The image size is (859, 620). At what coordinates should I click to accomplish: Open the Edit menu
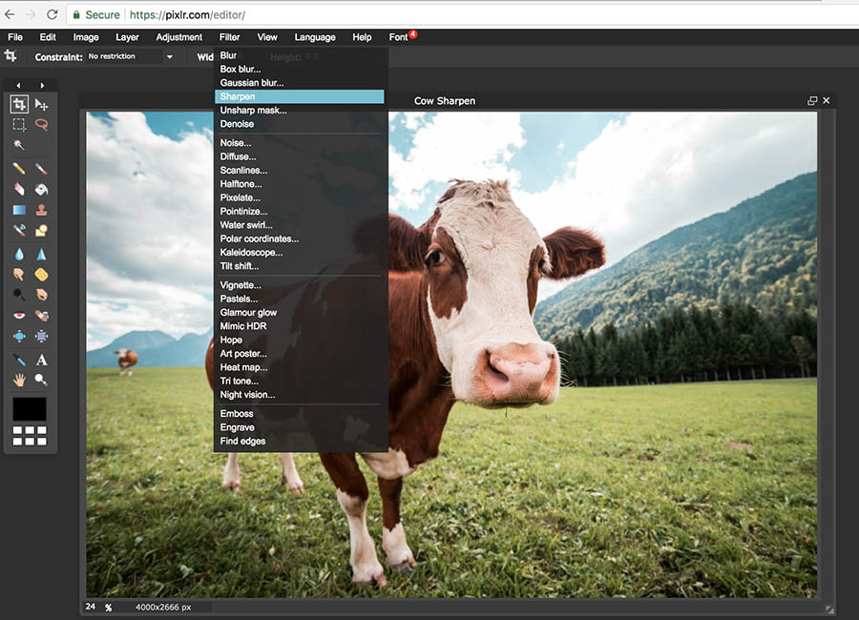[48, 37]
